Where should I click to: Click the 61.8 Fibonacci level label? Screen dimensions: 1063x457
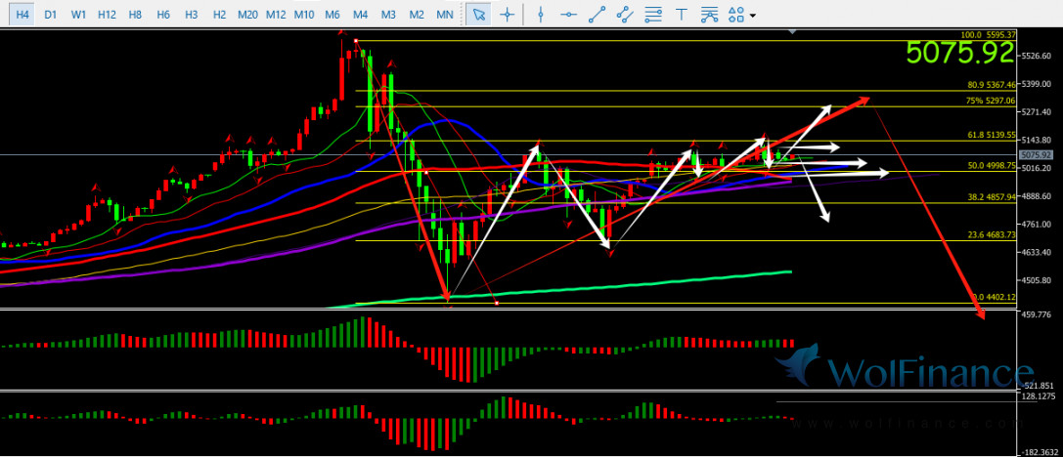click(x=991, y=136)
